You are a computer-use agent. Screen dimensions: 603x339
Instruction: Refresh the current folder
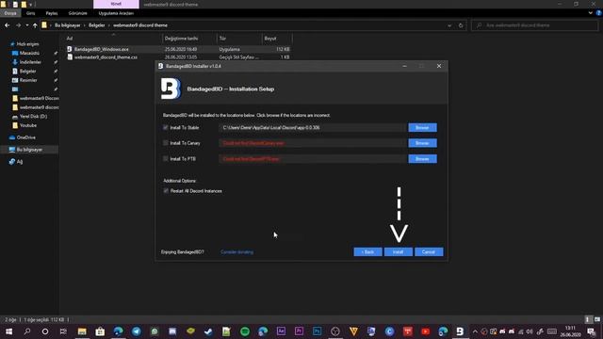(461, 25)
